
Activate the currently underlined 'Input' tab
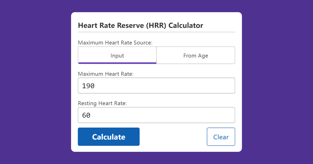(x=117, y=55)
